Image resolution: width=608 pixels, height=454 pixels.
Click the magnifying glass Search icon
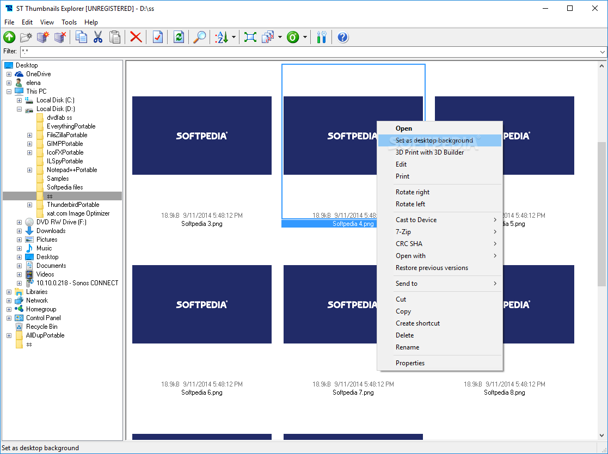pyautogui.click(x=200, y=37)
